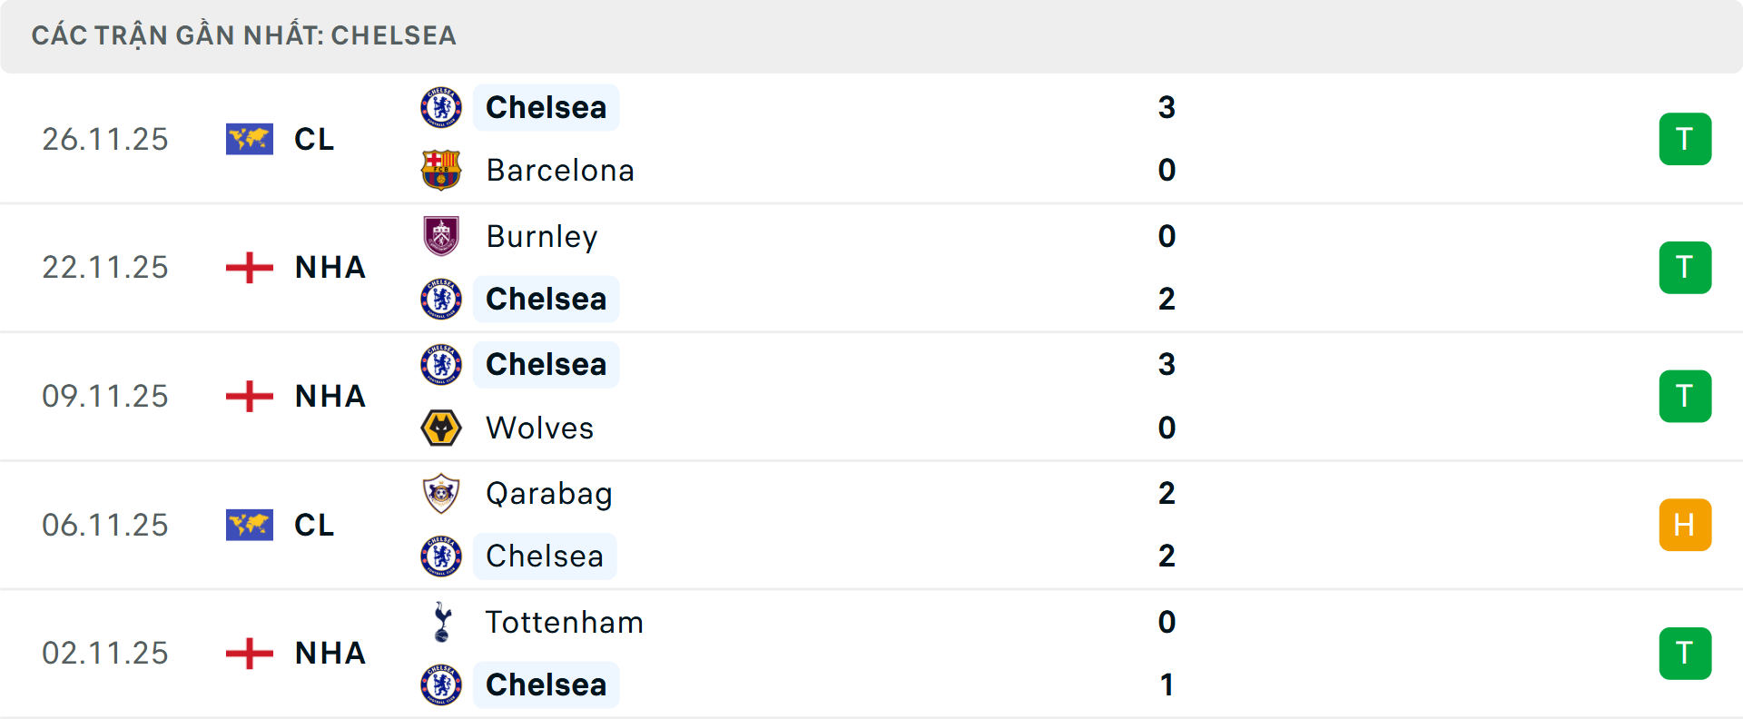Click the England flag icon for NHA on 22.11.25
This screenshot has height=719, width=1743.
click(x=249, y=267)
